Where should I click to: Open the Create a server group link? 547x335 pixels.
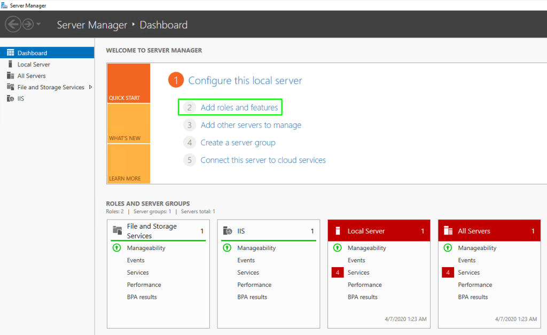pos(238,143)
